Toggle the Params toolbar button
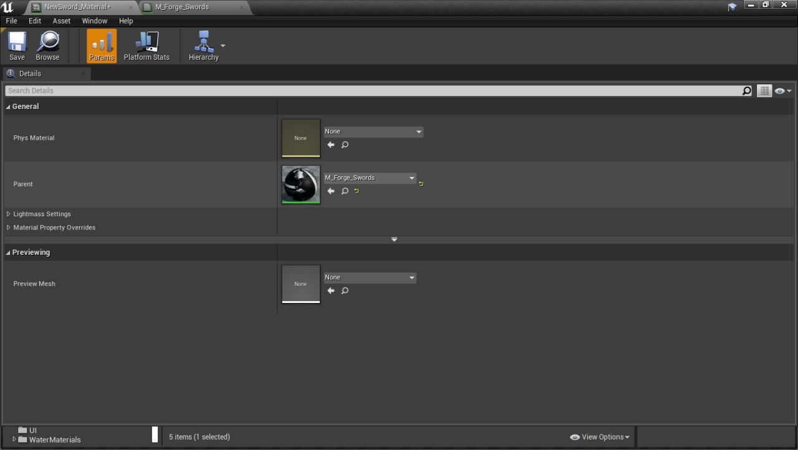The image size is (798, 450). (102, 45)
